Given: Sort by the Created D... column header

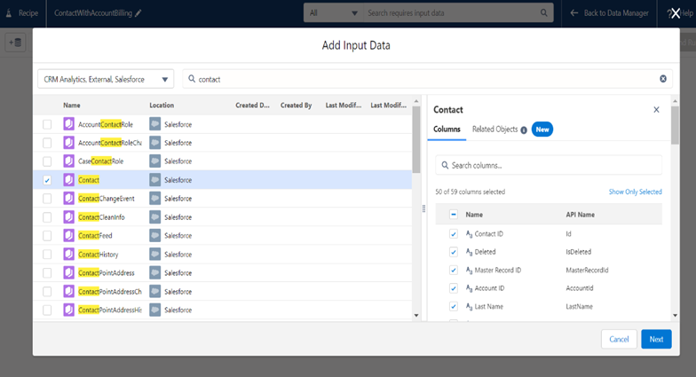Looking at the screenshot, I should point(252,105).
